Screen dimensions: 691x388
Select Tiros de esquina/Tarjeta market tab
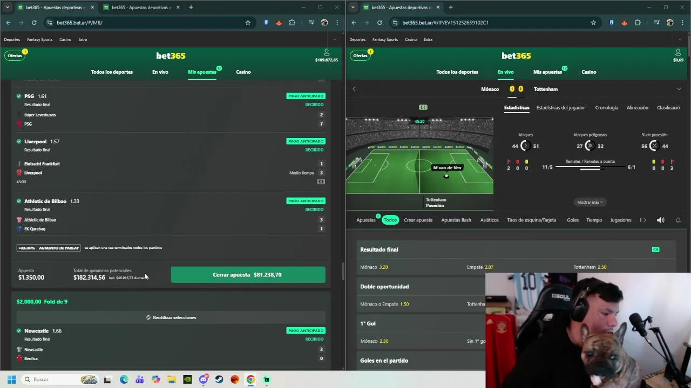pos(531,220)
